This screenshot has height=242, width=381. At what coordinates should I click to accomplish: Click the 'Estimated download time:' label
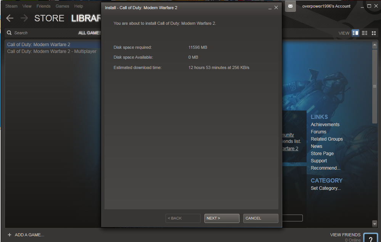click(138, 67)
